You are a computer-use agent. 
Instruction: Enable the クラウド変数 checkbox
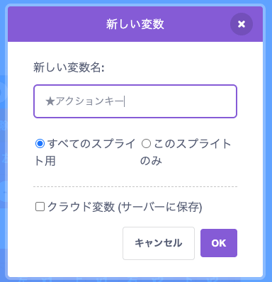pos(40,207)
